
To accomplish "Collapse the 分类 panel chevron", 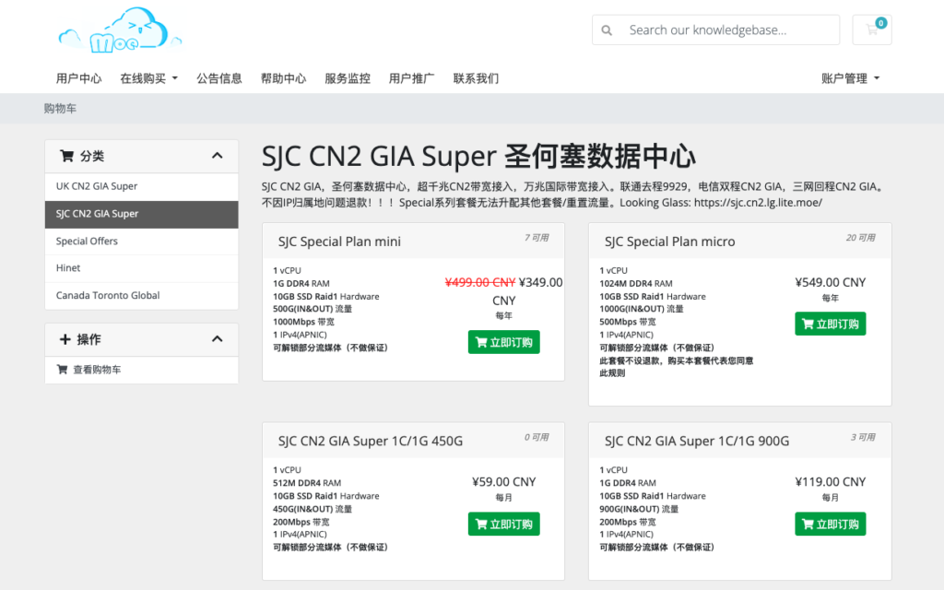I will [x=218, y=156].
